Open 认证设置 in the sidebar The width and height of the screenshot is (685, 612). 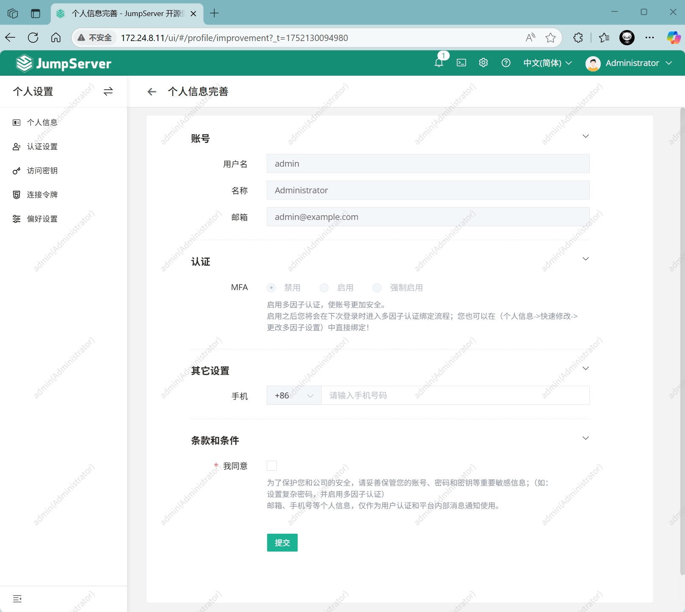(x=42, y=147)
